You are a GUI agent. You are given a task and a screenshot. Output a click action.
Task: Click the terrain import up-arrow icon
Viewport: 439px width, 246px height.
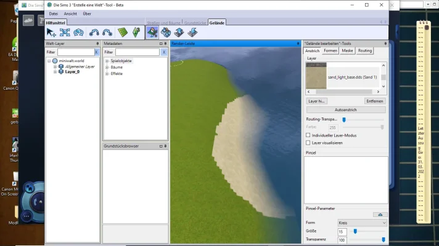(x=179, y=33)
